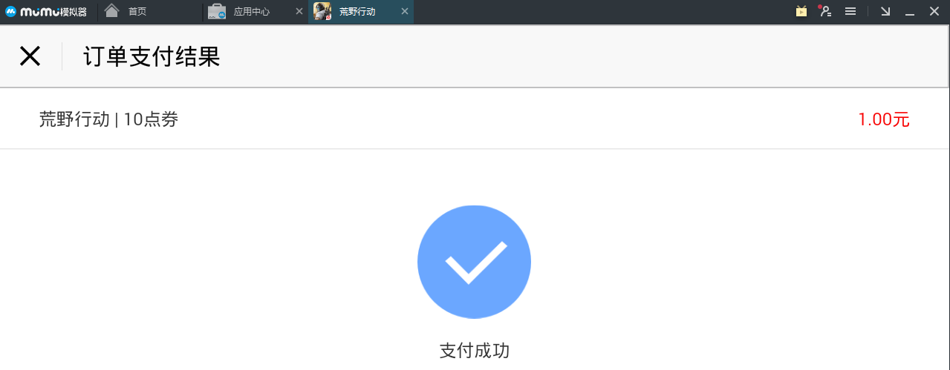Click the MuMu emulator logo
Image resolution: width=950 pixels, height=370 pixels.
(46, 11)
